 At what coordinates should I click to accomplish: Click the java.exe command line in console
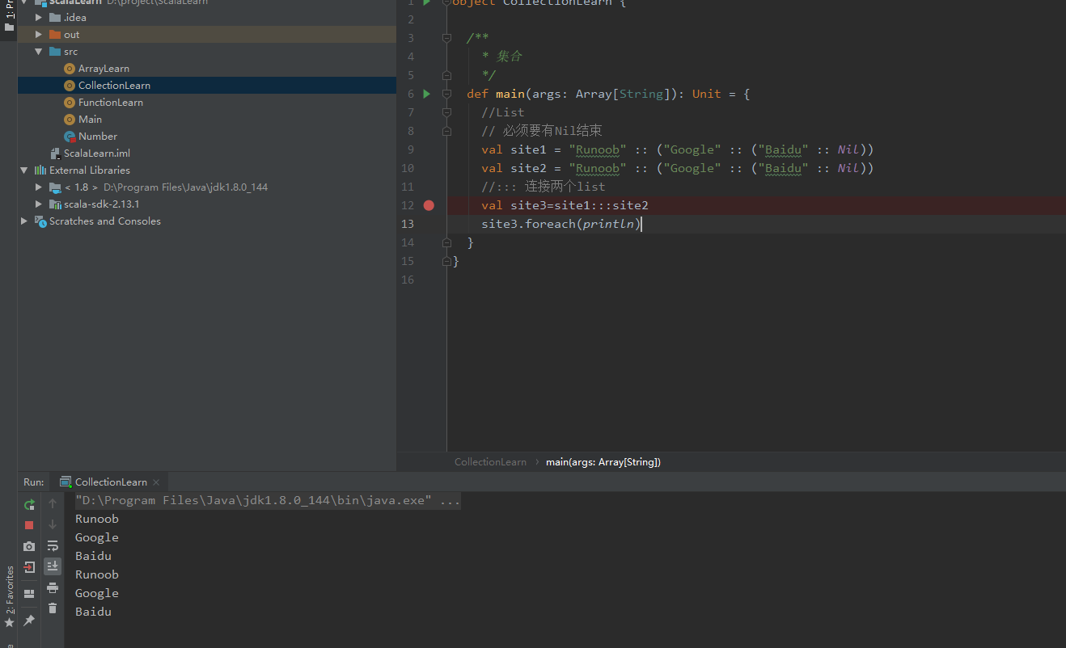coord(268,500)
